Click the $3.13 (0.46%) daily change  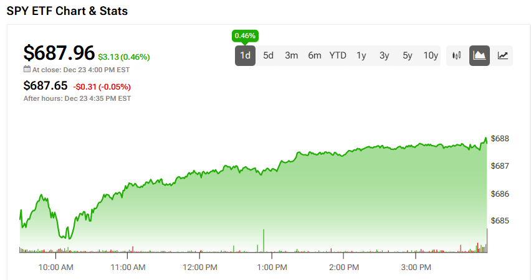pyautogui.click(x=123, y=57)
